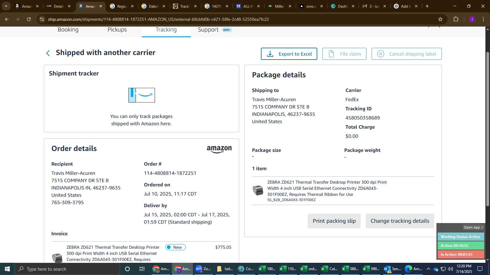Viewport: 490px width, 275px height.
Task: Open the 'ord...' Excel taskbar item
Action: point(308,269)
